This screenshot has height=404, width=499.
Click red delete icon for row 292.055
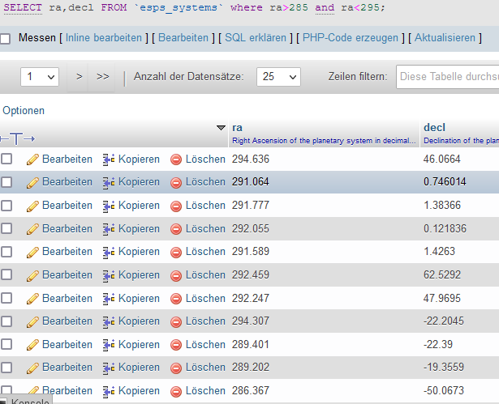[x=176, y=229]
